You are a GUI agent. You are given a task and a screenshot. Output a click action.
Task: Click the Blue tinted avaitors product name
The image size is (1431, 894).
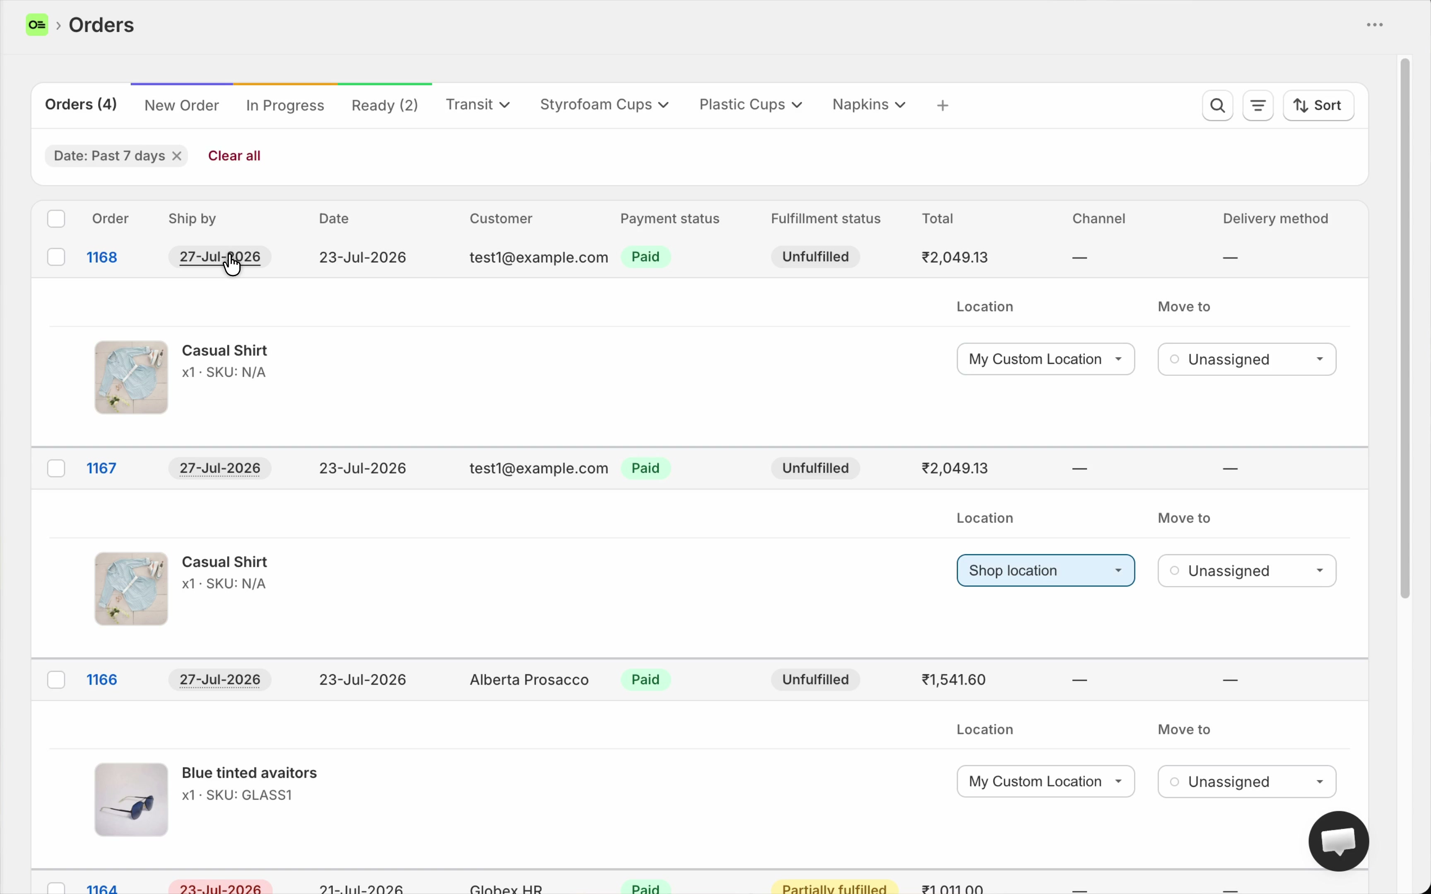click(x=249, y=773)
